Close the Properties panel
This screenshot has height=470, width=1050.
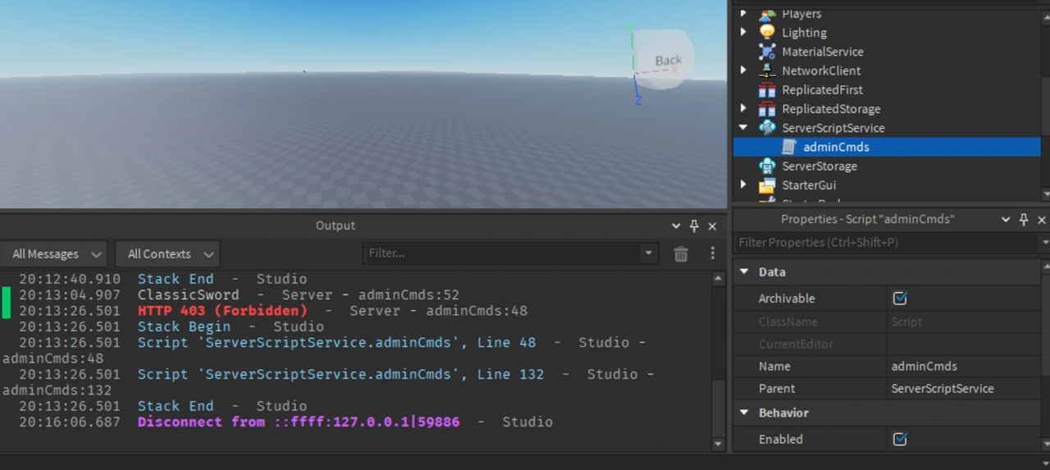1042,220
